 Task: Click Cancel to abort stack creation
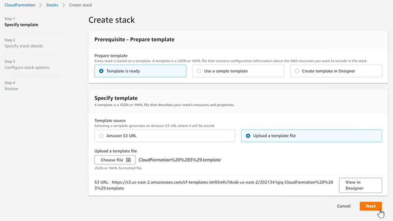(x=343, y=206)
